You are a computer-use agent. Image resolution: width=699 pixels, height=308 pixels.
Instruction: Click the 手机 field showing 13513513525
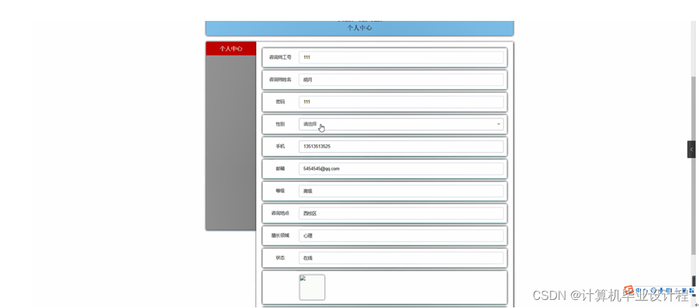[401, 147]
